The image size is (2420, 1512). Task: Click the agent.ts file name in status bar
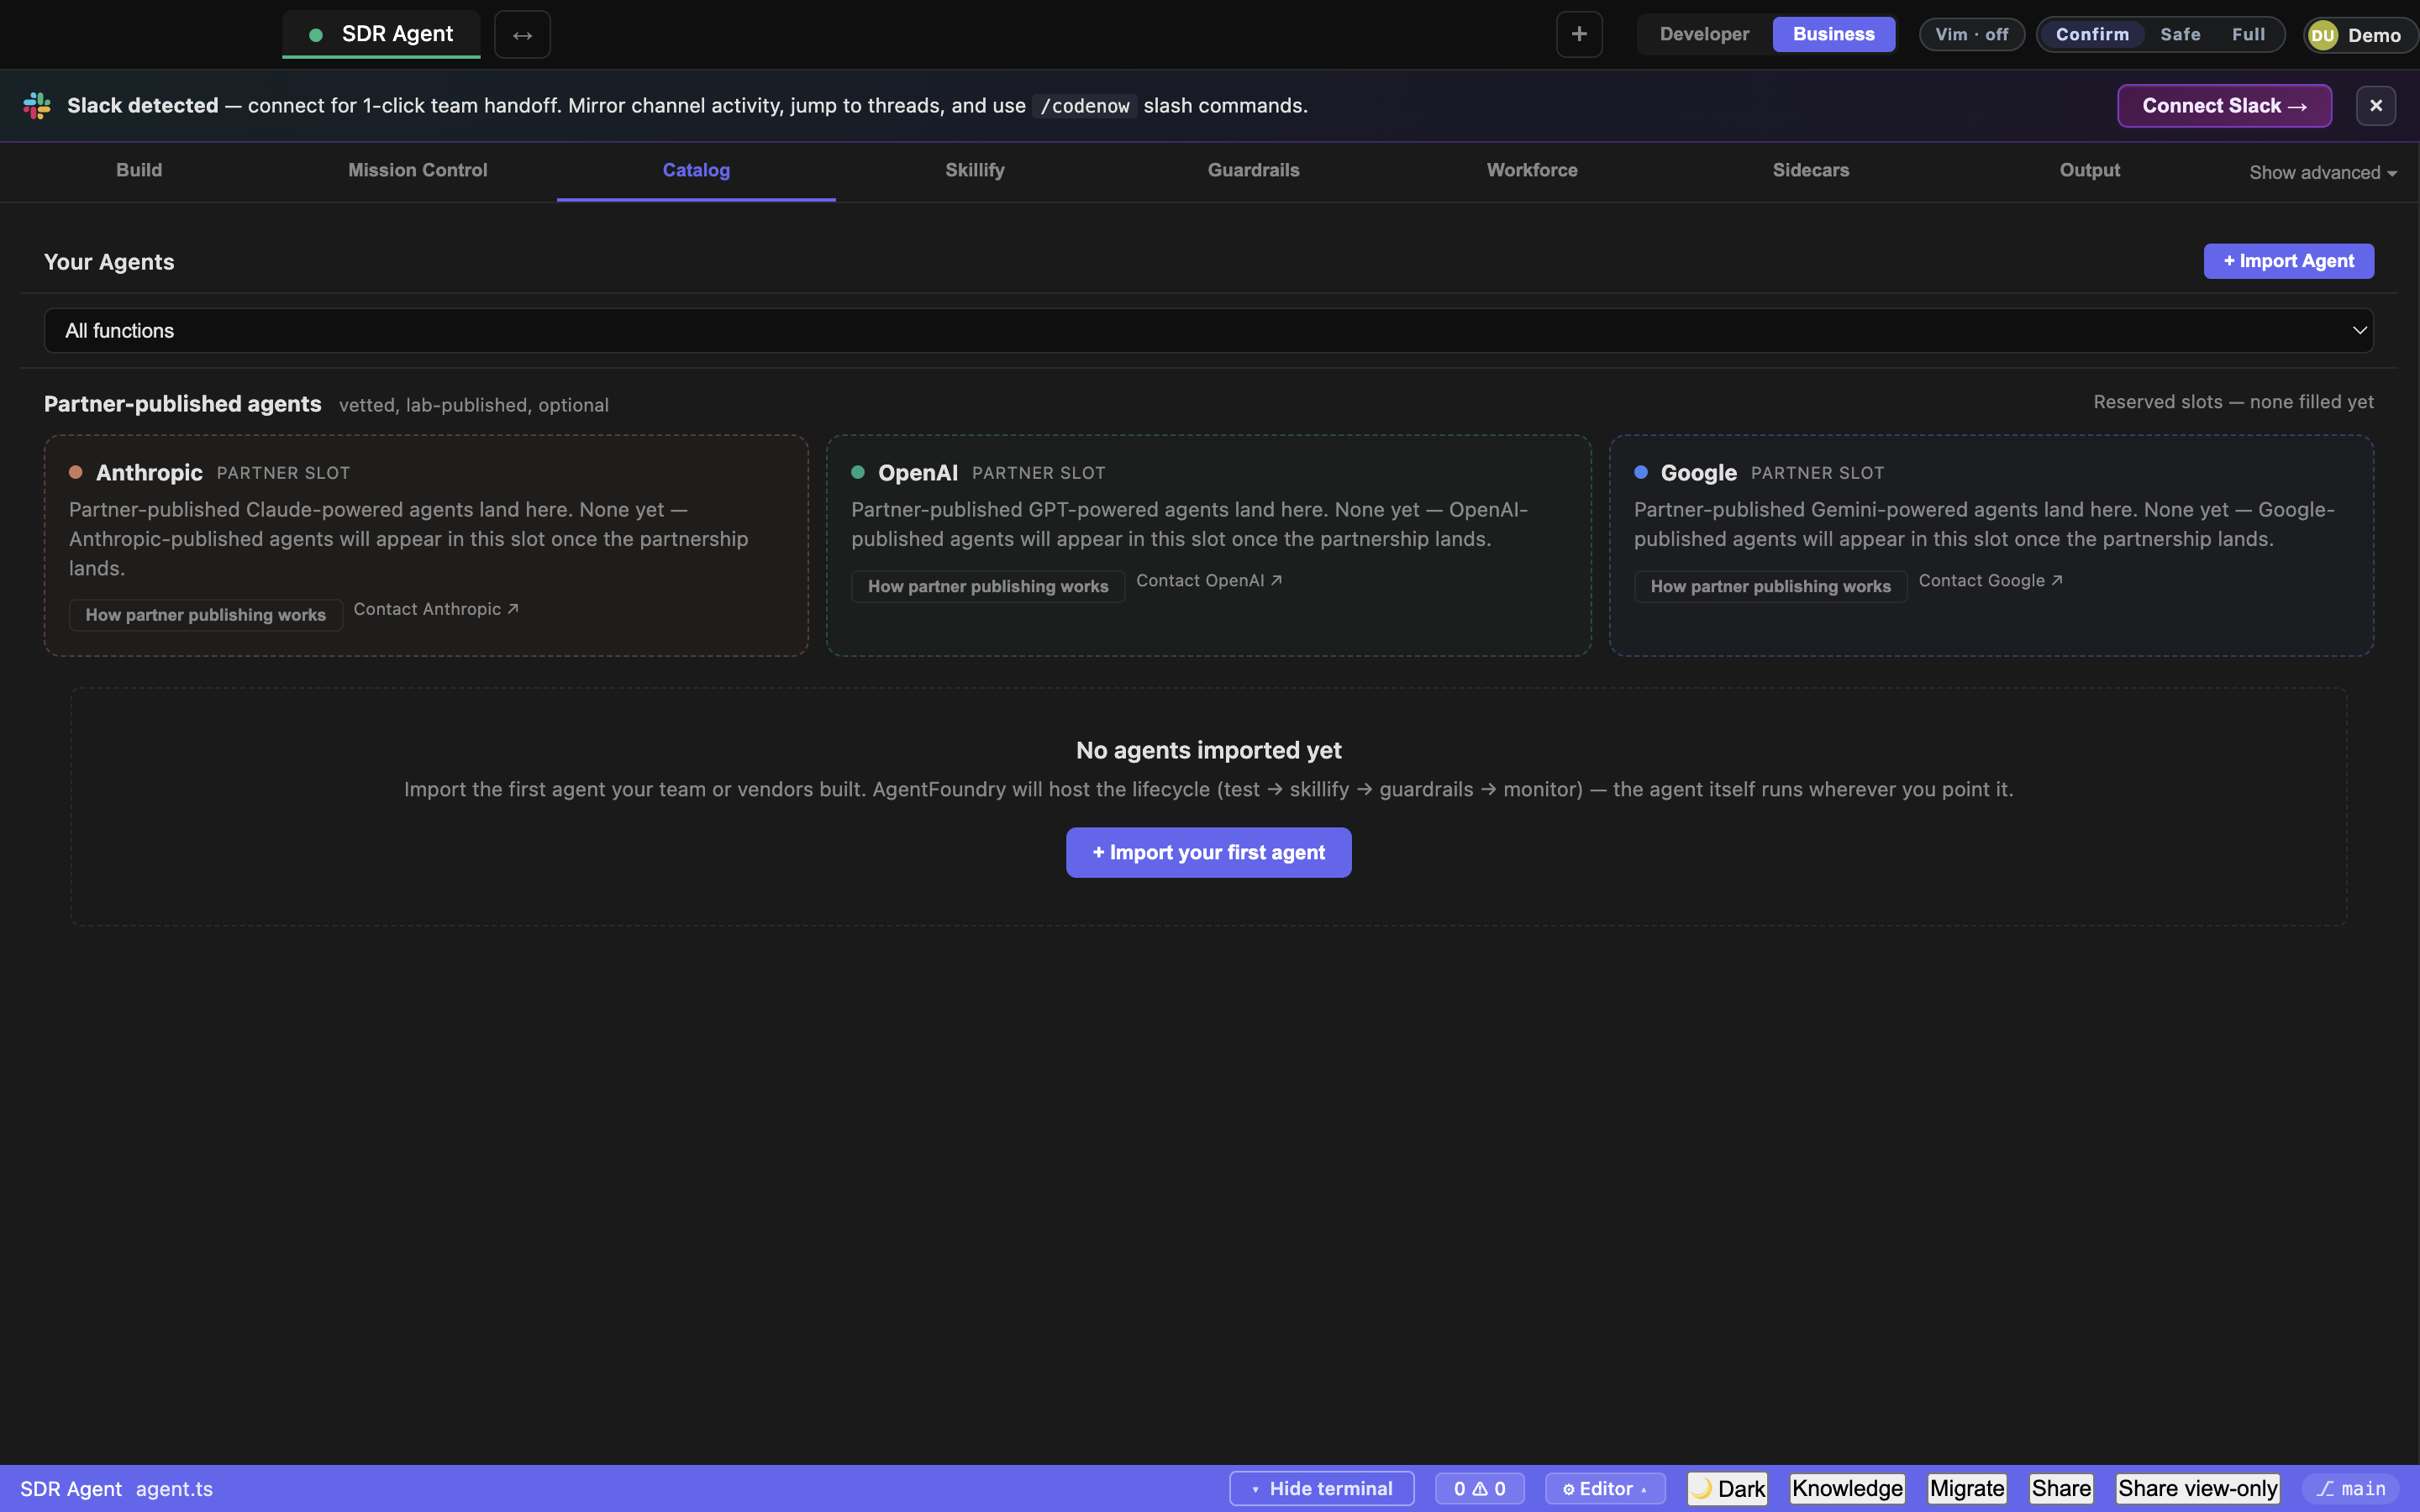click(174, 1489)
